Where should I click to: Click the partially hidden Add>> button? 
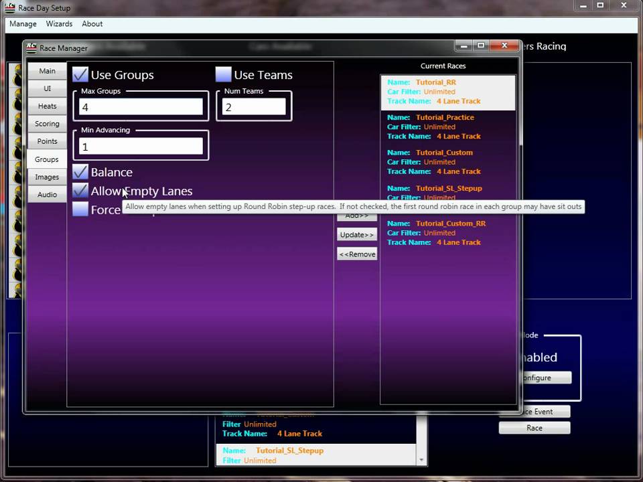[357, 217]
